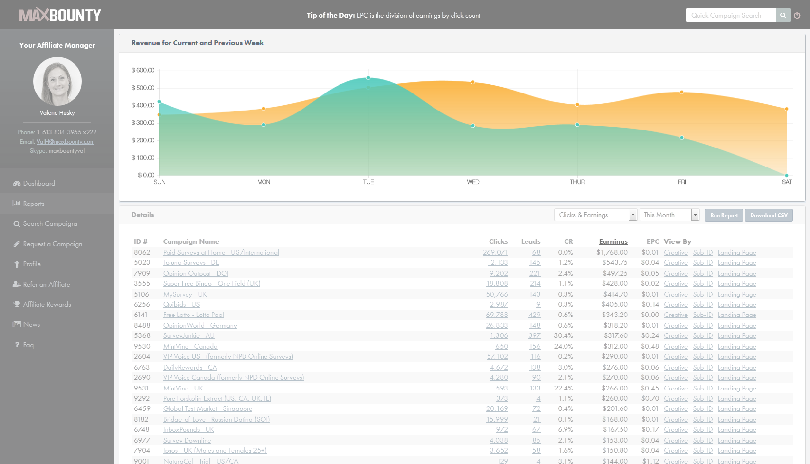Click the Faq question mark icon
810x464 pixels.
click(17, 345)
